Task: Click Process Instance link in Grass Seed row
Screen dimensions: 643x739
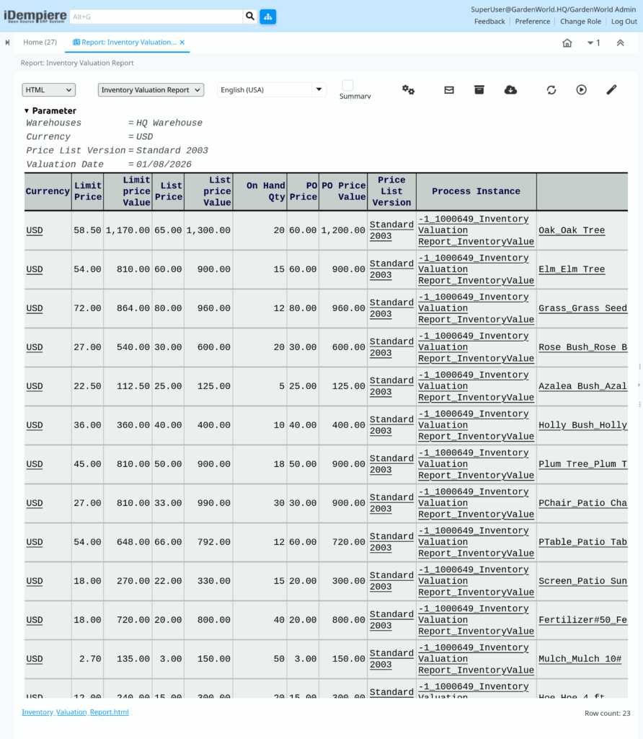Action: tap(476, 308)
